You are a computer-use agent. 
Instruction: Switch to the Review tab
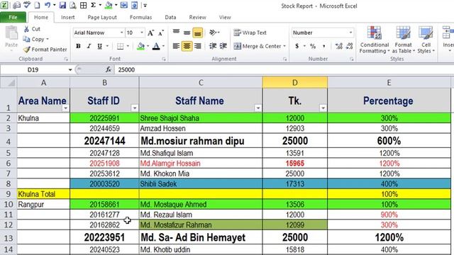197,17
